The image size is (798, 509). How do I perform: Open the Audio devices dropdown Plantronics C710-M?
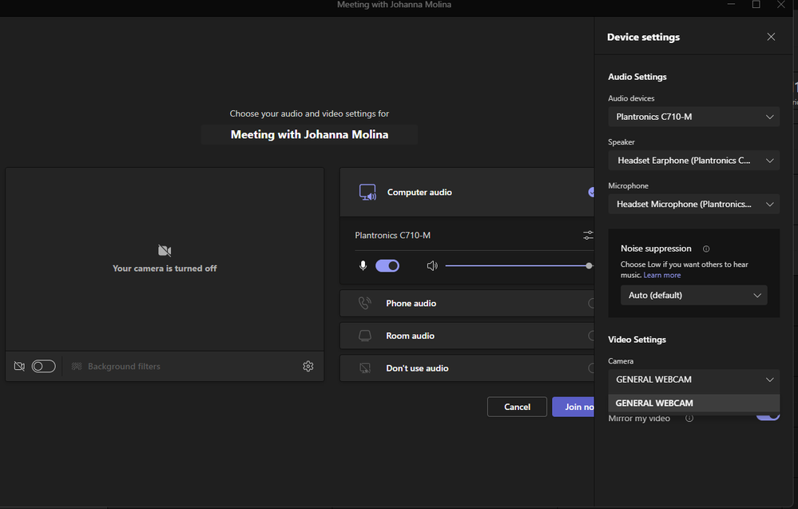pos(693,117)
